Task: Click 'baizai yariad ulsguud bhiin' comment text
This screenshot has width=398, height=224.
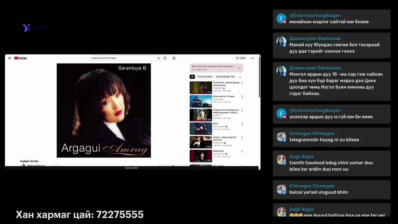Action: 319,192
